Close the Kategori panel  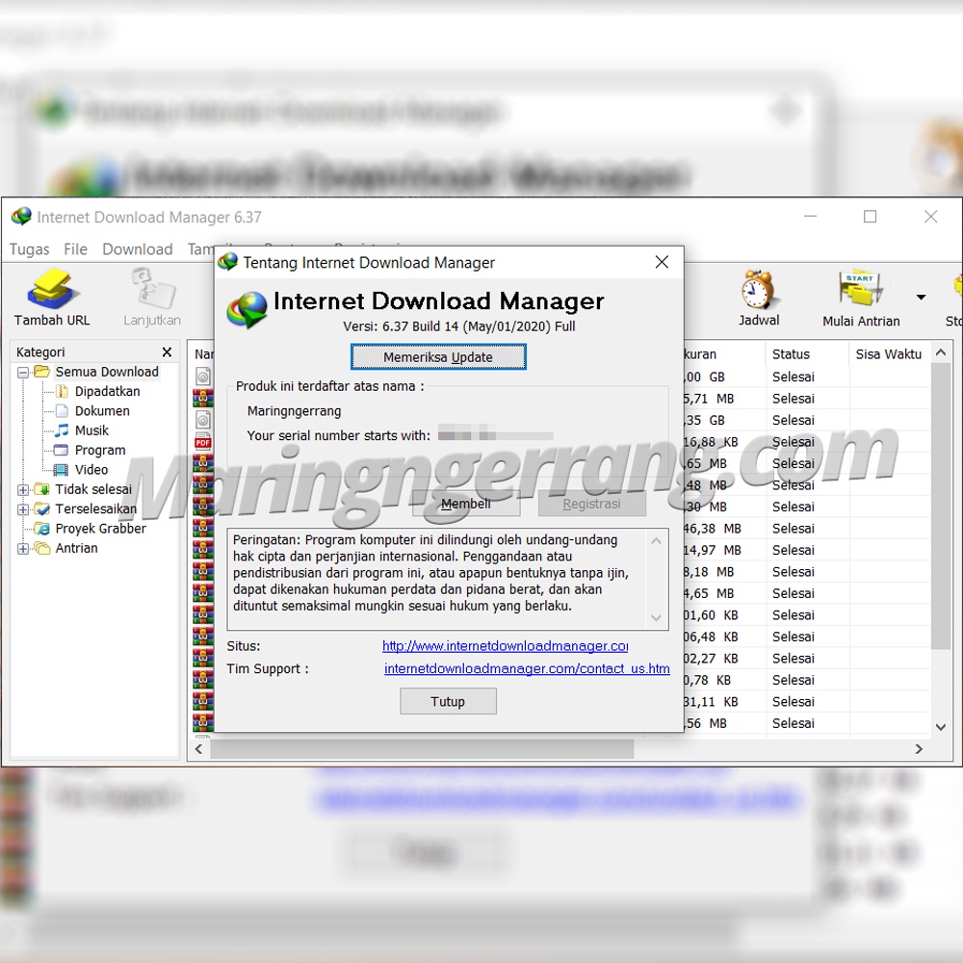click(x=167, y=351)
